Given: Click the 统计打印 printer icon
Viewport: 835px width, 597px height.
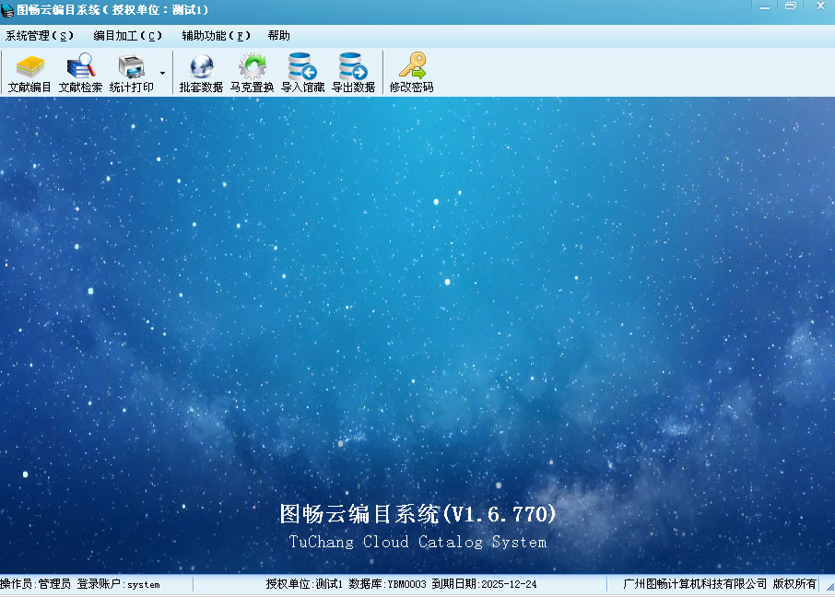Looking at the screenshot, I should tap(131, 73).
